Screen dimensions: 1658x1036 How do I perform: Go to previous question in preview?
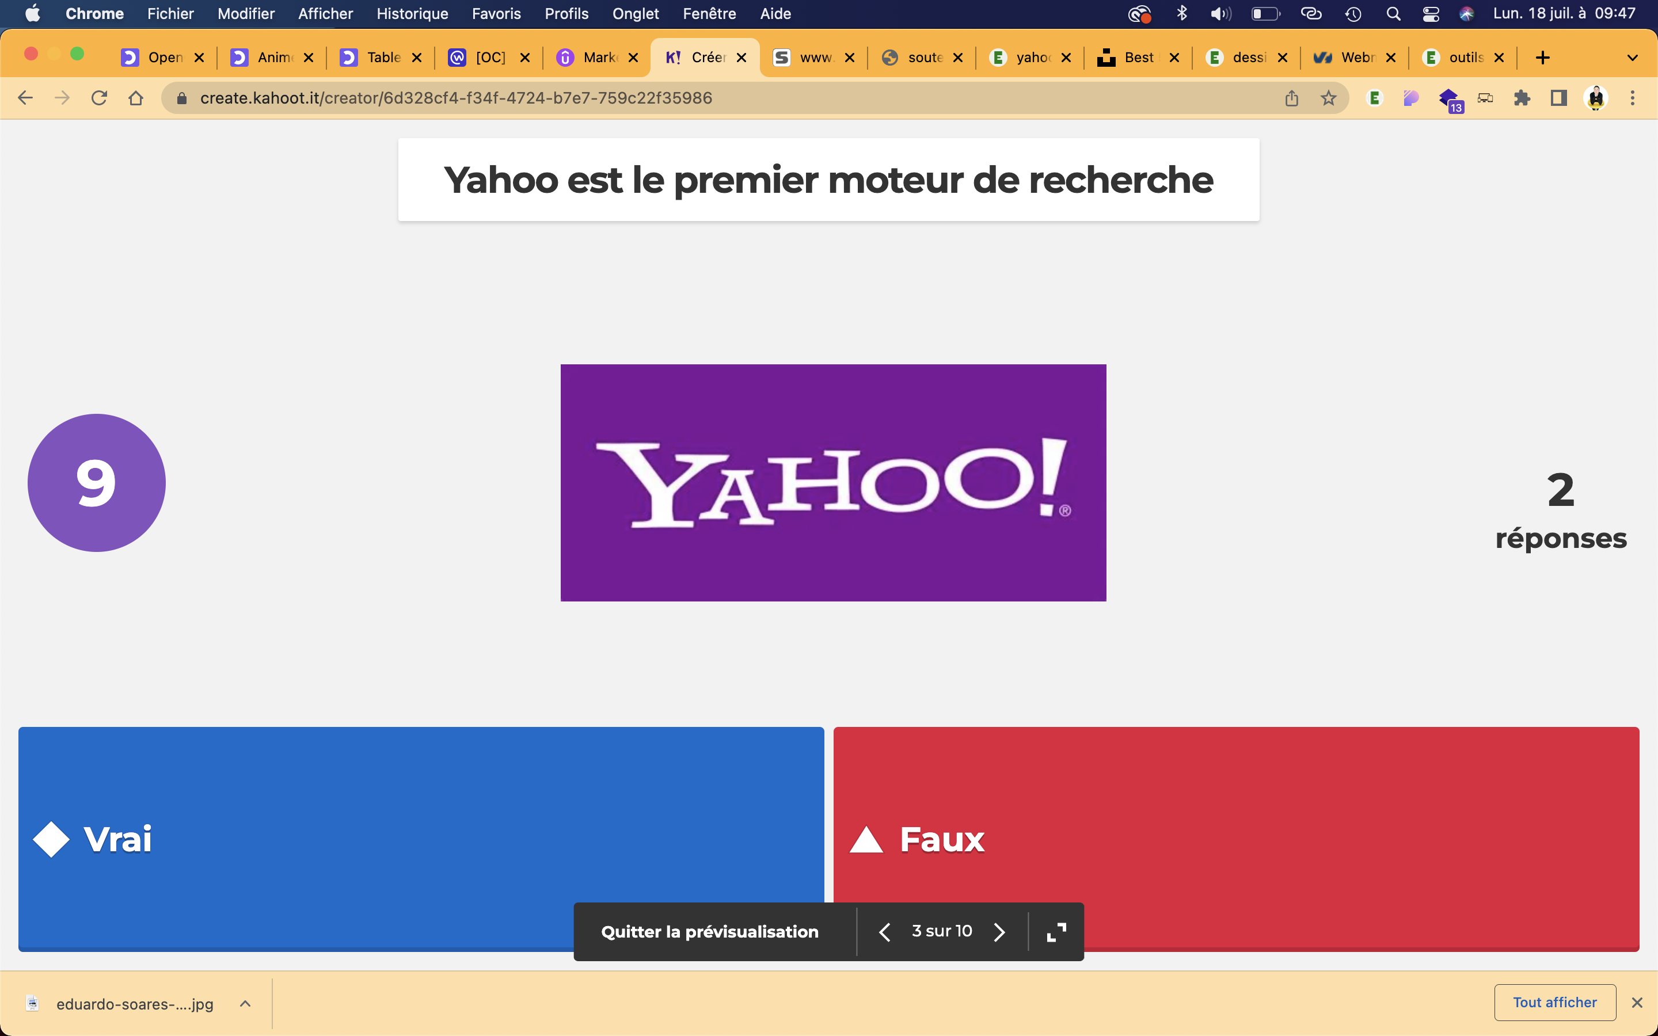(x=884, y=932)
